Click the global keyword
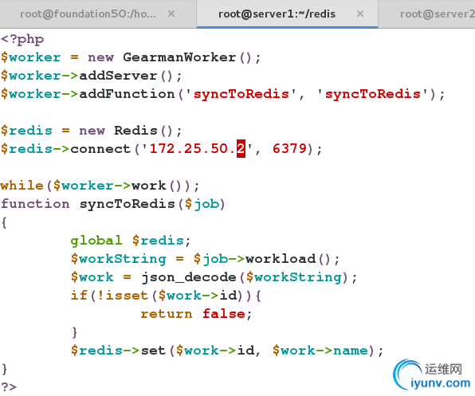The image size is (475, 396). click(x=96, y=241)
